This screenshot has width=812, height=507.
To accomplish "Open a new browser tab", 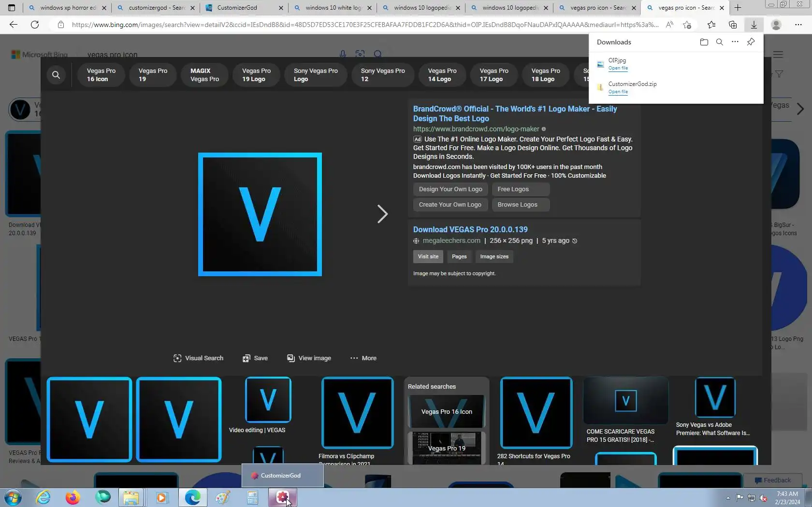I will click(738, 8).
